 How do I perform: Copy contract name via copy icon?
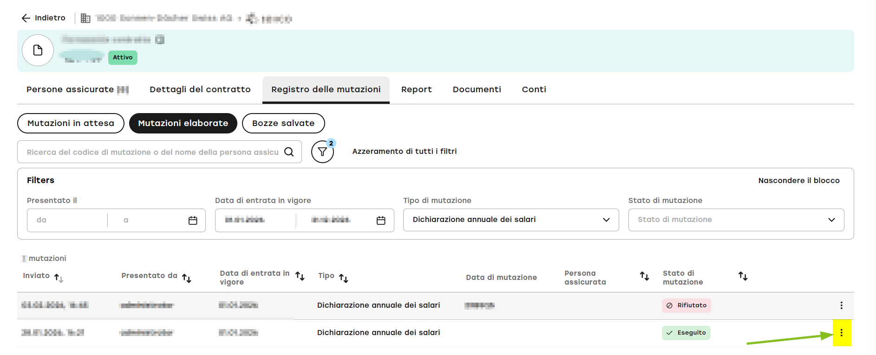(x=160, y=39)
